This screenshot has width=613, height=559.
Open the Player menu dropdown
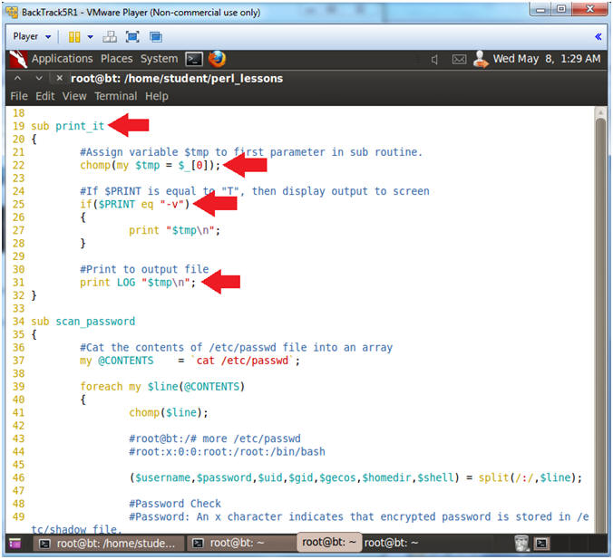[x=32, y=37]
